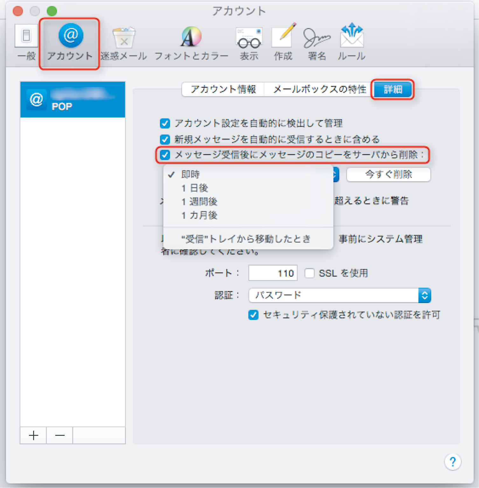Uncheck 新規メッセージを自動的に受信するときに含める
This screenshot has height=488, width=479.
[x=165, y=139]
